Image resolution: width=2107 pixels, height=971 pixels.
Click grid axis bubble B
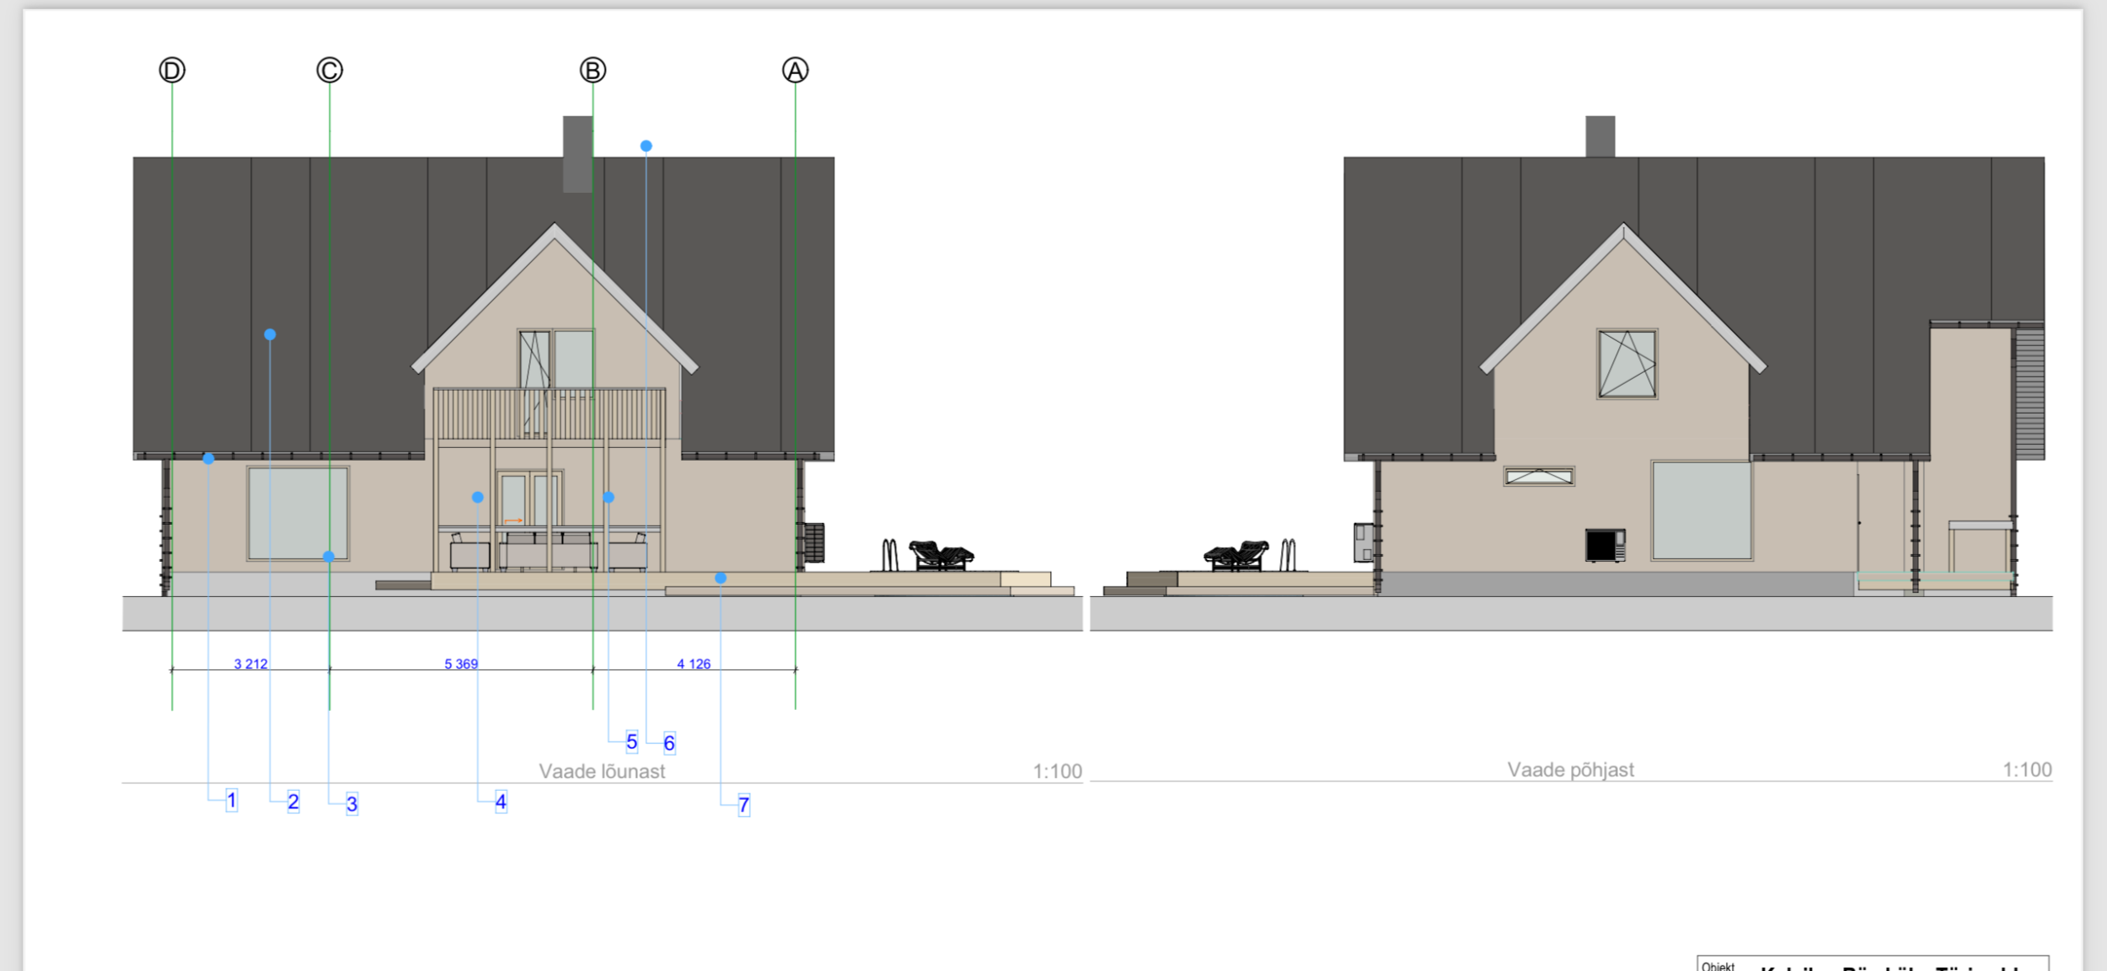tap(592, 70)
